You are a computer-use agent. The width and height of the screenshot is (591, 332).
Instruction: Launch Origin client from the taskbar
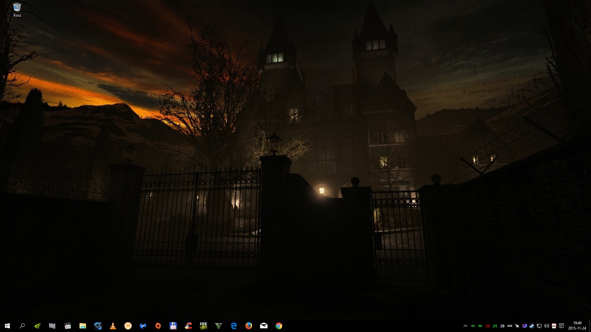[x=158, y=326]
